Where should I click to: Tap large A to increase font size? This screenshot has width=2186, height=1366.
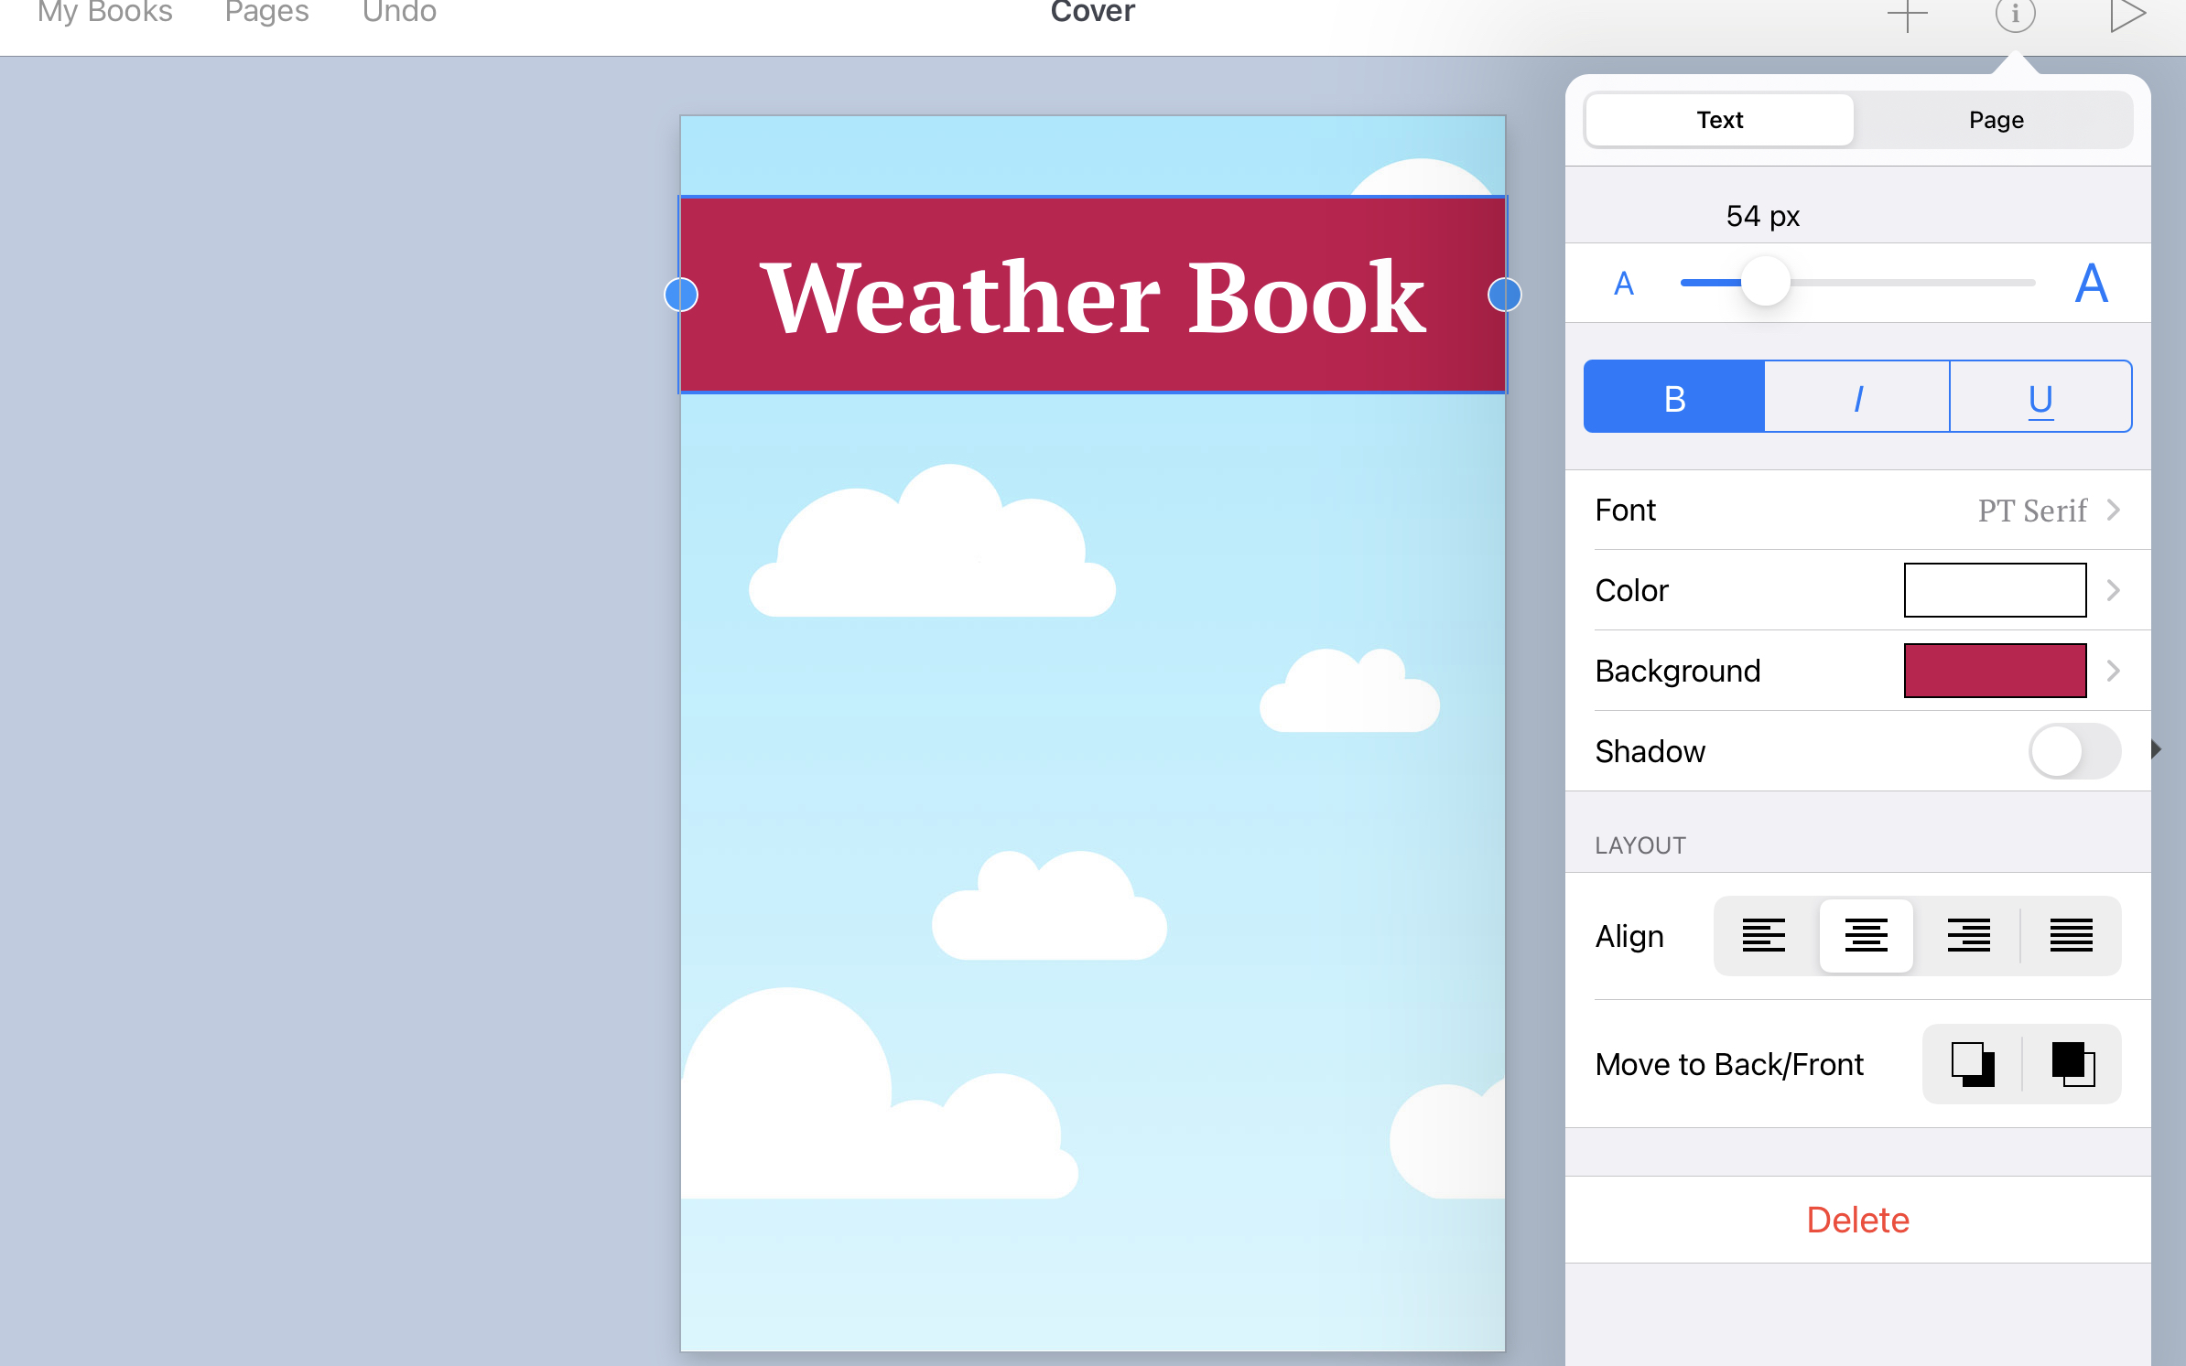2091,283
